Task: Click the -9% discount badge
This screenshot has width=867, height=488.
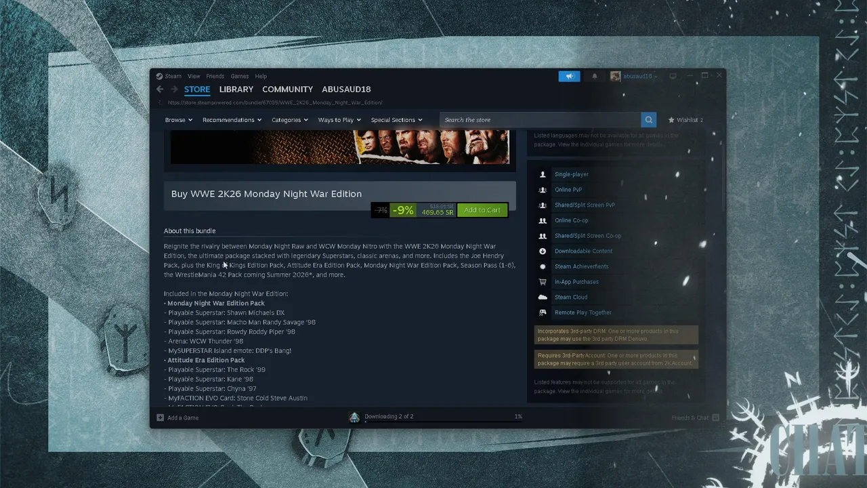Action: [x=402, y=210]
